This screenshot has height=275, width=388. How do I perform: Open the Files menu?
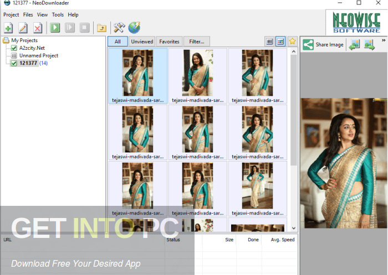click(x=28, y=14)
